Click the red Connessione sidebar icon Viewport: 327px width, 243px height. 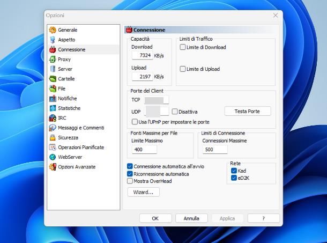[53, 49]
